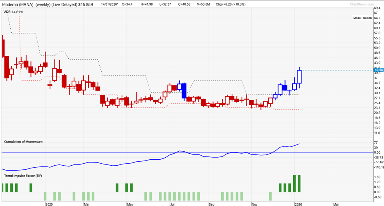
Task: Click the Cumulation of Momentum panel label
Action: (x=23, y=142)
